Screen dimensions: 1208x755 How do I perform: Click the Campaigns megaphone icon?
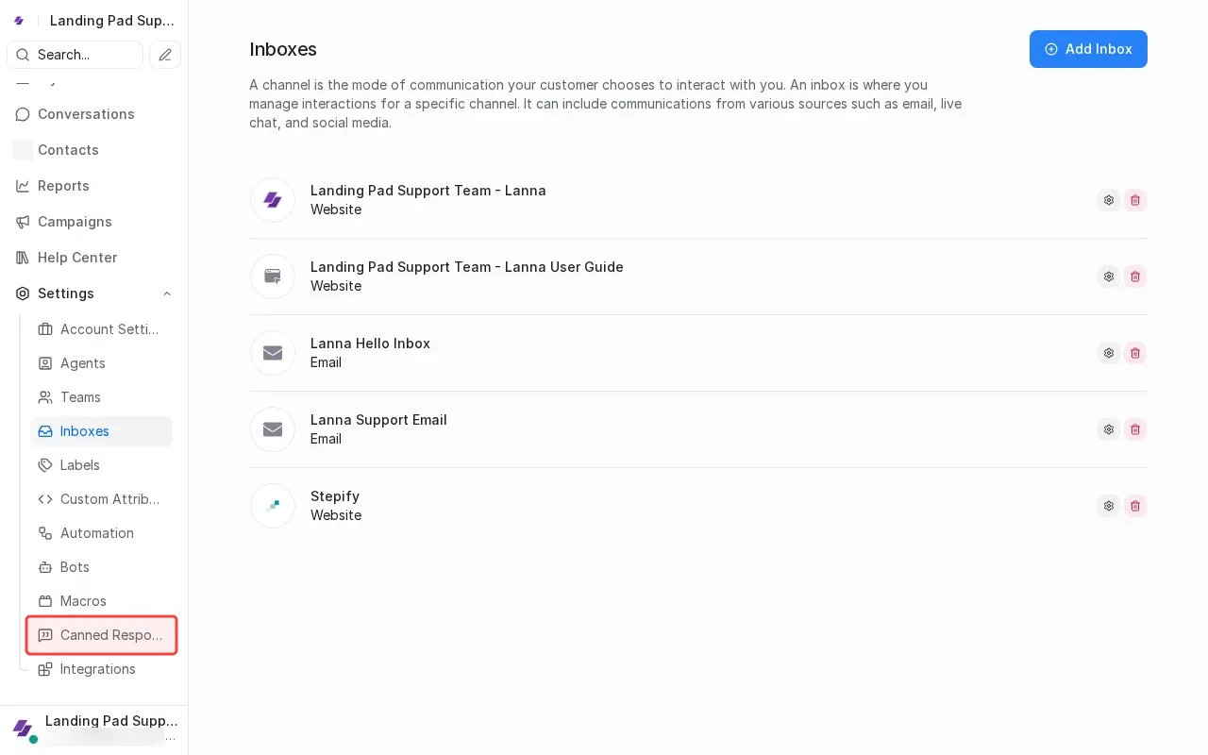pyautogui.click(x=23, y=222)
